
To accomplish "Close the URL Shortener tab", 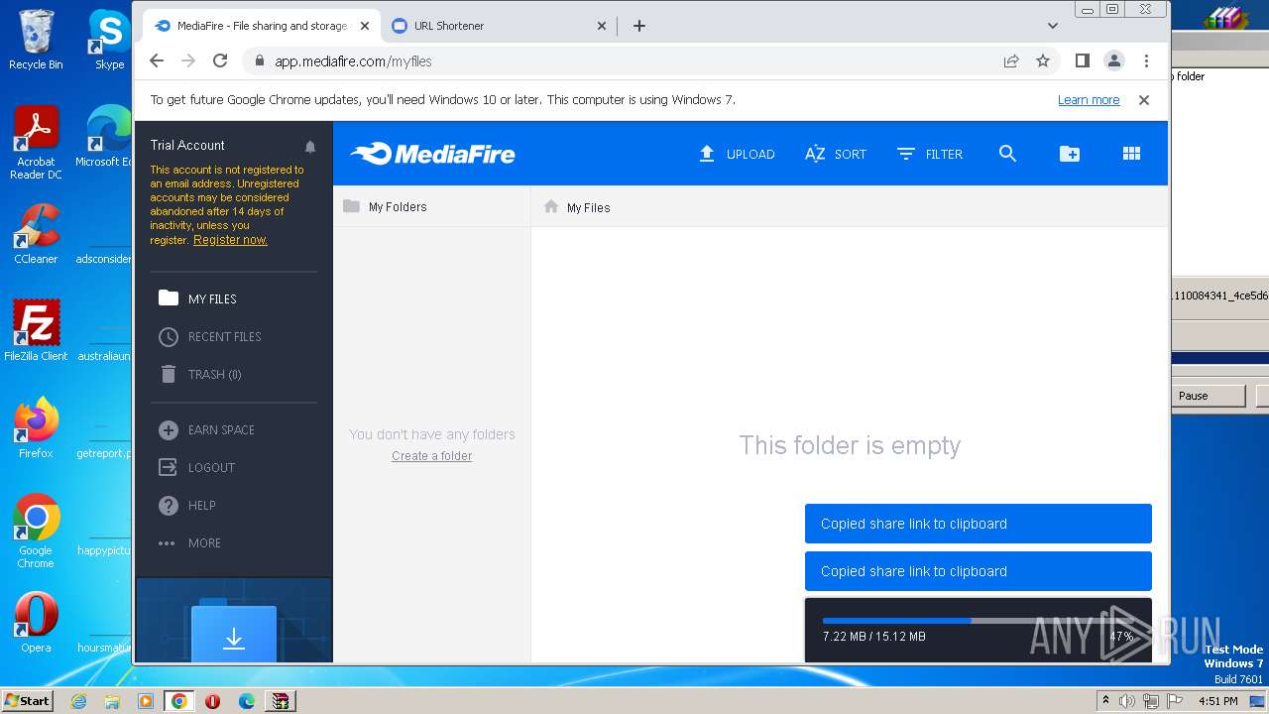I will pos(601,26).
